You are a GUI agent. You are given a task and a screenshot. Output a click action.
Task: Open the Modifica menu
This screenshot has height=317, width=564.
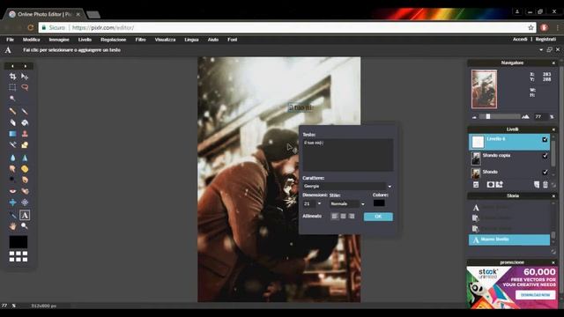(32, 40)
